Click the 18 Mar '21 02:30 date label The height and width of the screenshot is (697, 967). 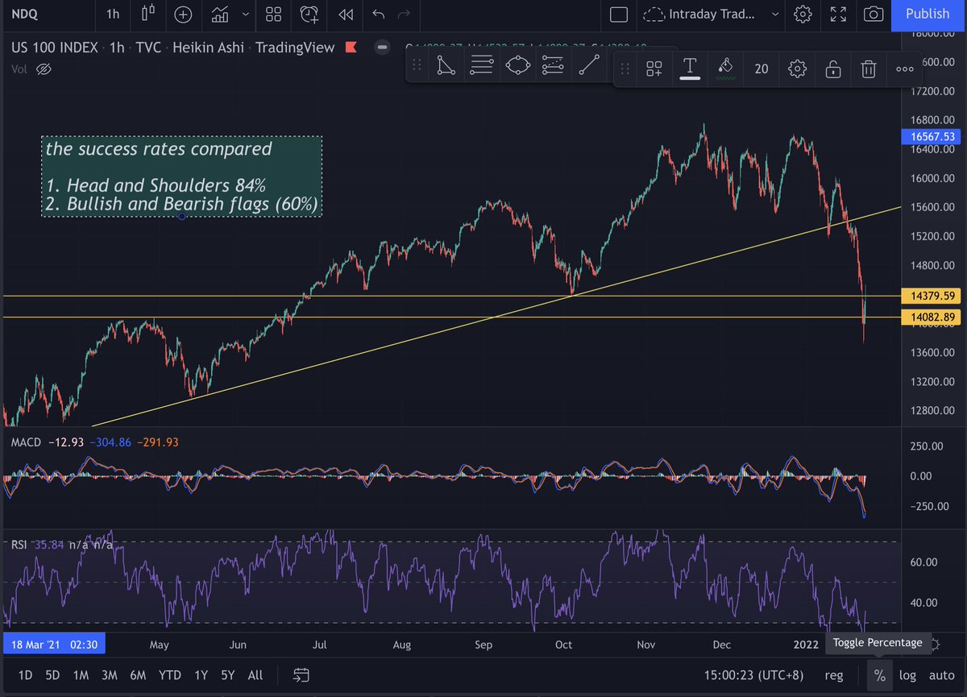click(x=54, y=644)
